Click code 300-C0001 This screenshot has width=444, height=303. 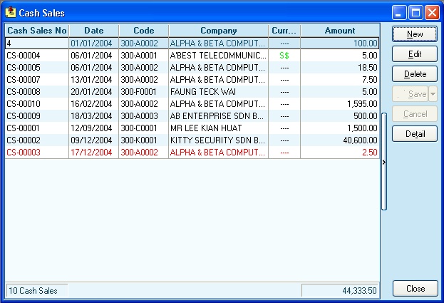click(x=139, y=128)
